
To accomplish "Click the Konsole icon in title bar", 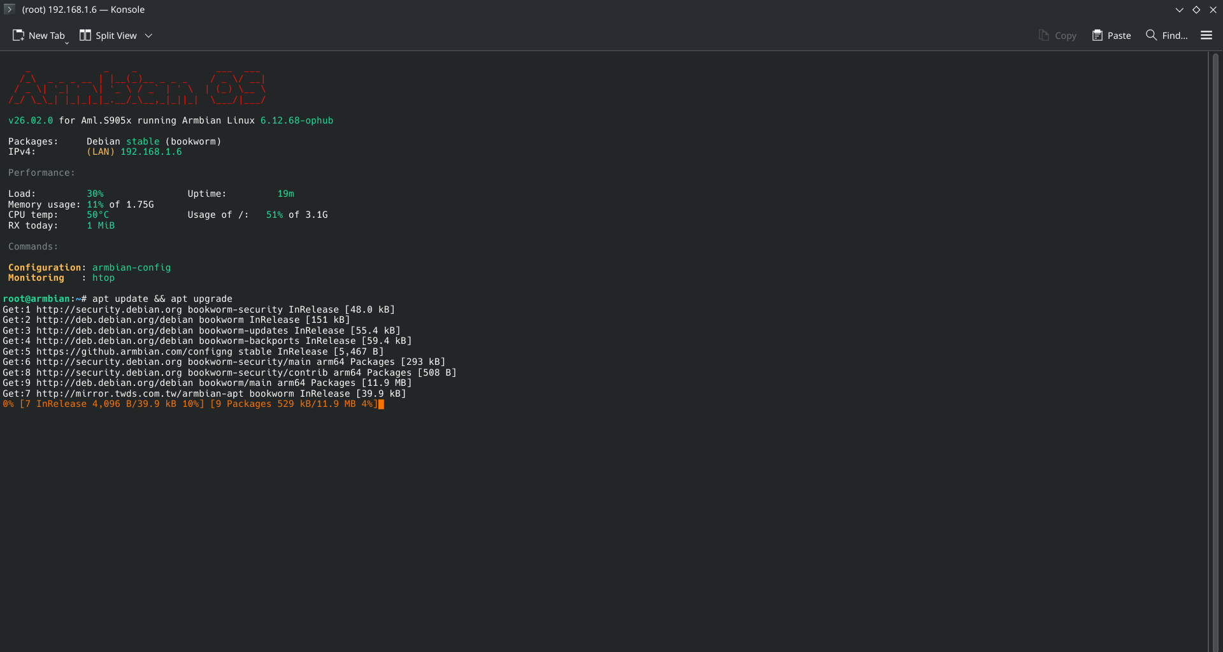I will [x=10, y=10].
